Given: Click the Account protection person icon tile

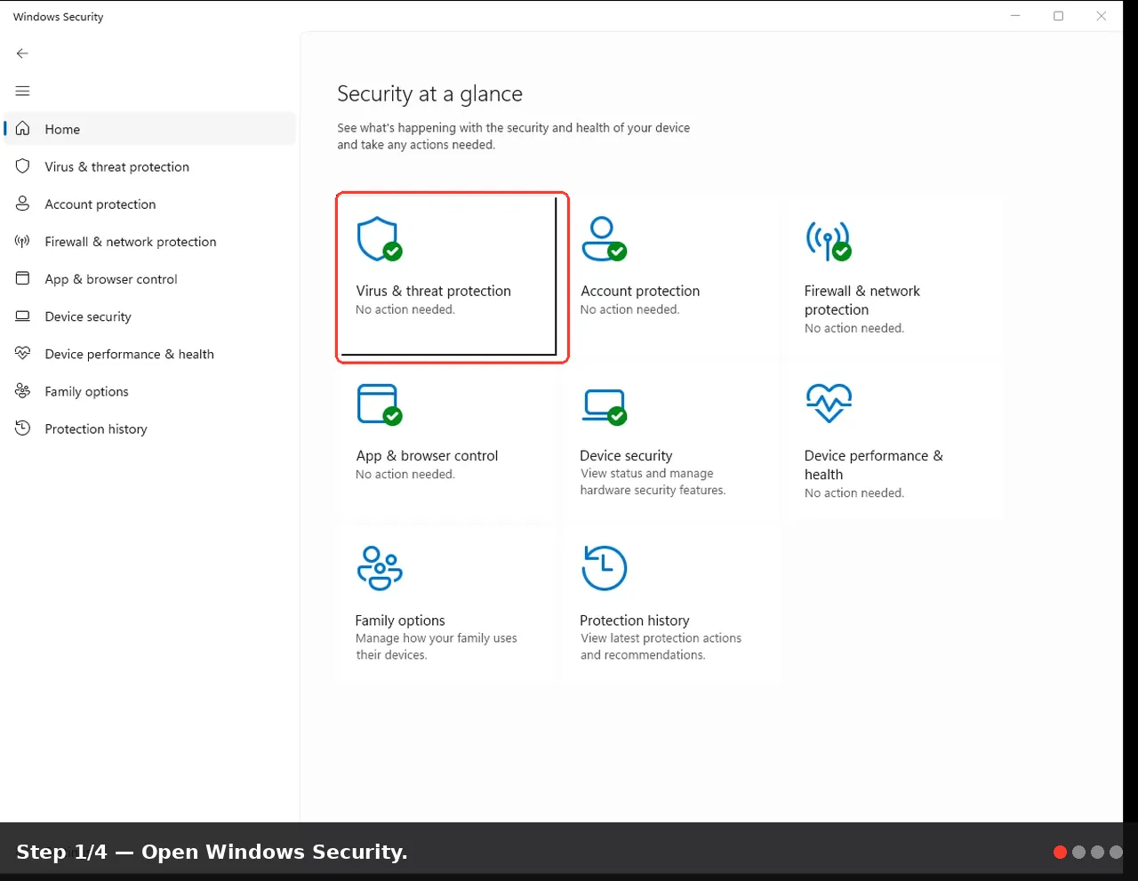Looking at the screenshot, I should click(x=604, y=239).
